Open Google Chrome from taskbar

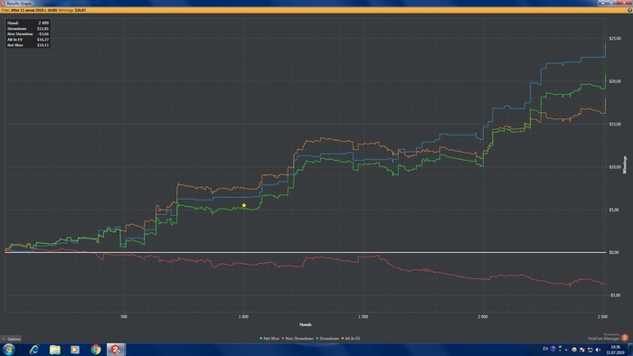[96, 349]
